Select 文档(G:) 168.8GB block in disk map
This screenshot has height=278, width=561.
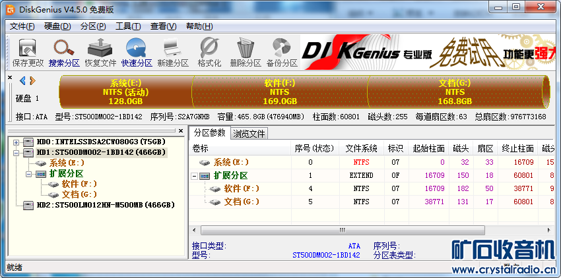click(455, 92)
